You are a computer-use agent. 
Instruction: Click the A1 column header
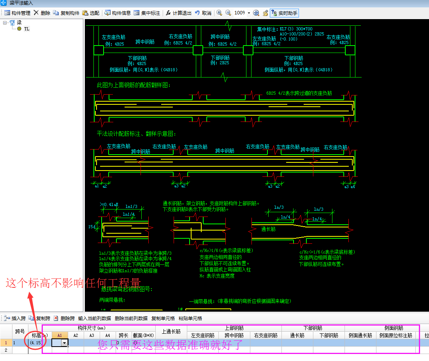point(60,335)
